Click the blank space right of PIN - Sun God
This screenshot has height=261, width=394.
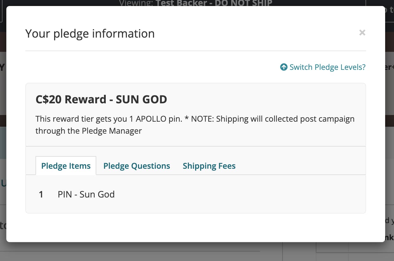point(238,194)
